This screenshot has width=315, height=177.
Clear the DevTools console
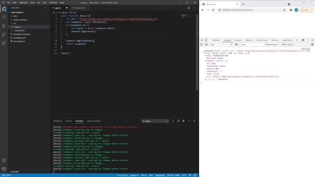tap(206, 45)
